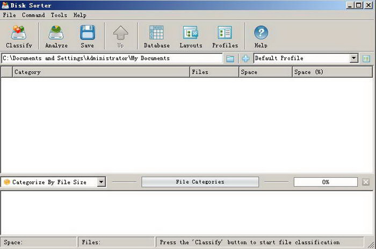This screenshot has width=376, height=249.
Task: Expand the Categorize By File Size dropdown
Action: coord(102,182)
